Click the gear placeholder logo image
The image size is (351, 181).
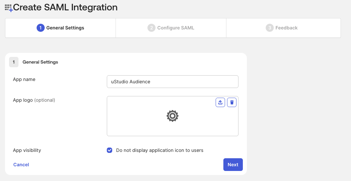173,116
